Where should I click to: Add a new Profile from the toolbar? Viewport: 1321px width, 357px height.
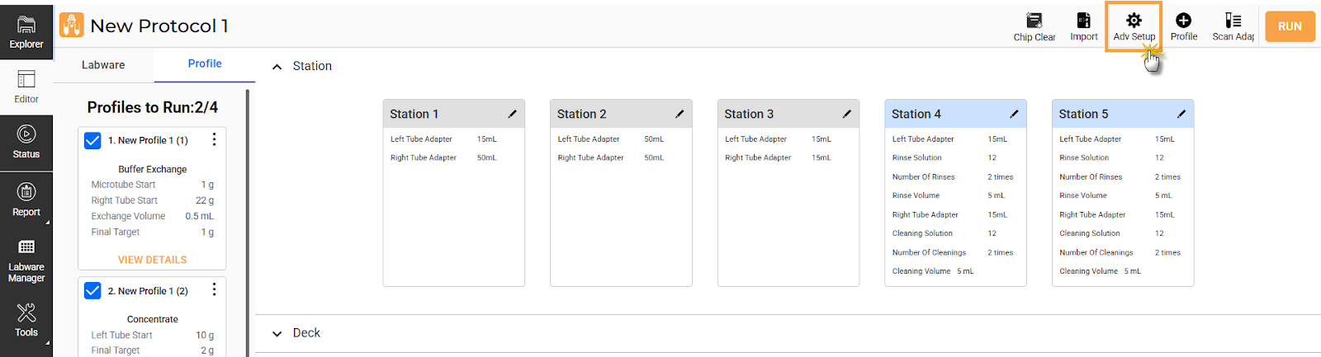(1183, 26)
